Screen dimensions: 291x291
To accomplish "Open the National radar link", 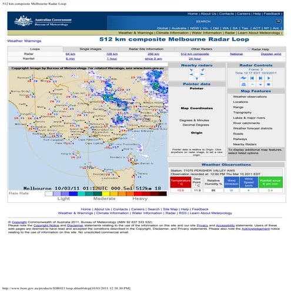I will coord(236,54).
